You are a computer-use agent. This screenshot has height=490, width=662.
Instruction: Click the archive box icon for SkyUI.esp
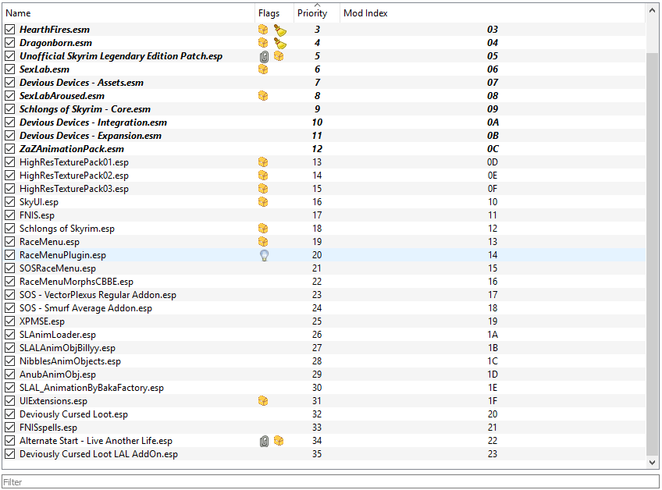pos(263,202)
